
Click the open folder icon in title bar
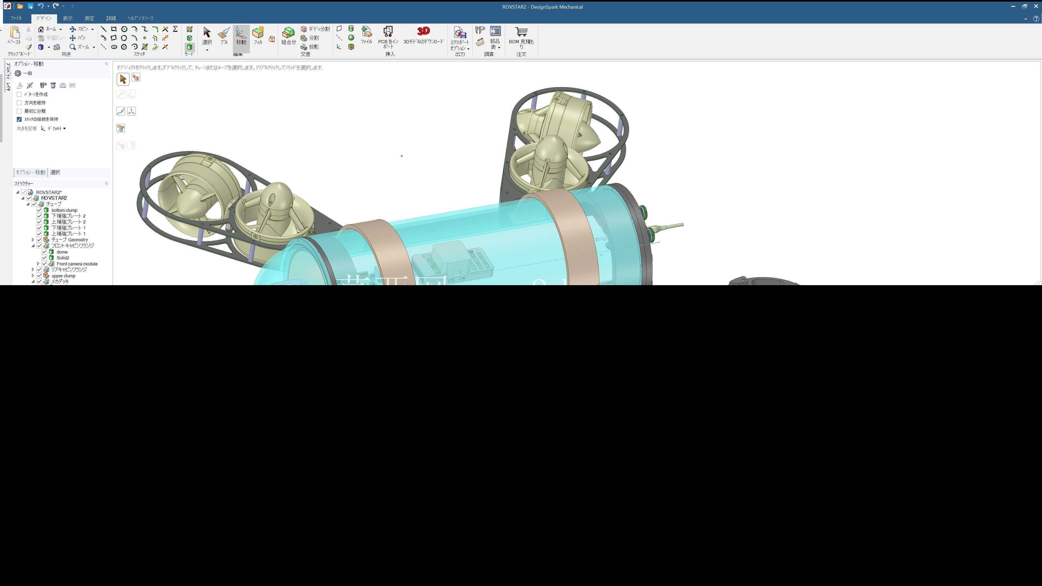point(20,6)
